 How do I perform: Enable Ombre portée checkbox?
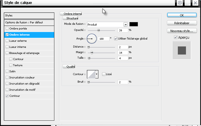(7, 29)
